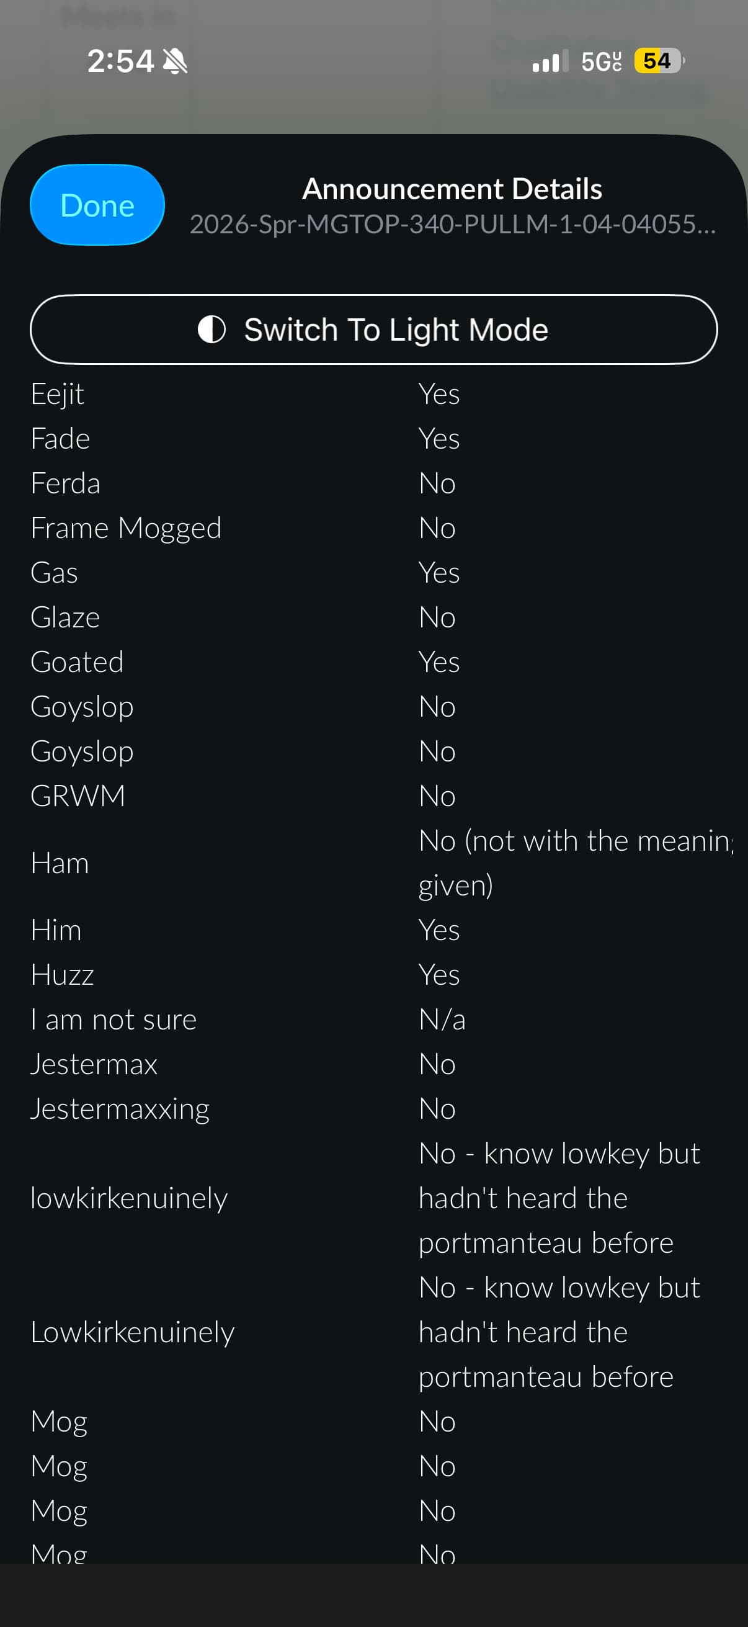Image resolution: width=748 pixels, height=1627 pixels.
Task: Tap the truncated announcement course subtitle
Action: pos(452,224)
